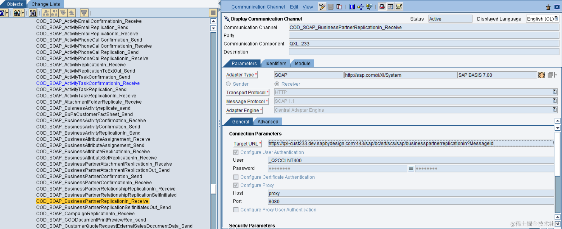Image resolution: width=562 pixels, height=229 pixels.
Task: Open the Adapter Engine dropdown
Action: [555, 110]
